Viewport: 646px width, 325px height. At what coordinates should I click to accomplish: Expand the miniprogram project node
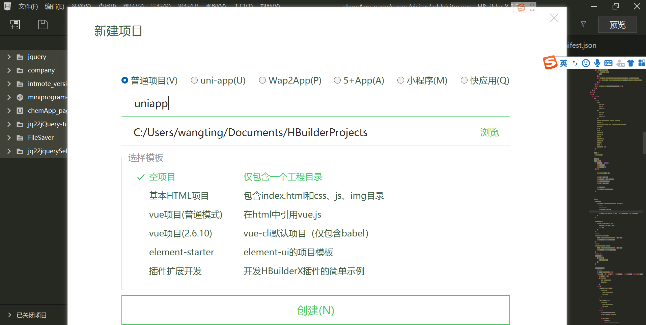click(9, 97)
